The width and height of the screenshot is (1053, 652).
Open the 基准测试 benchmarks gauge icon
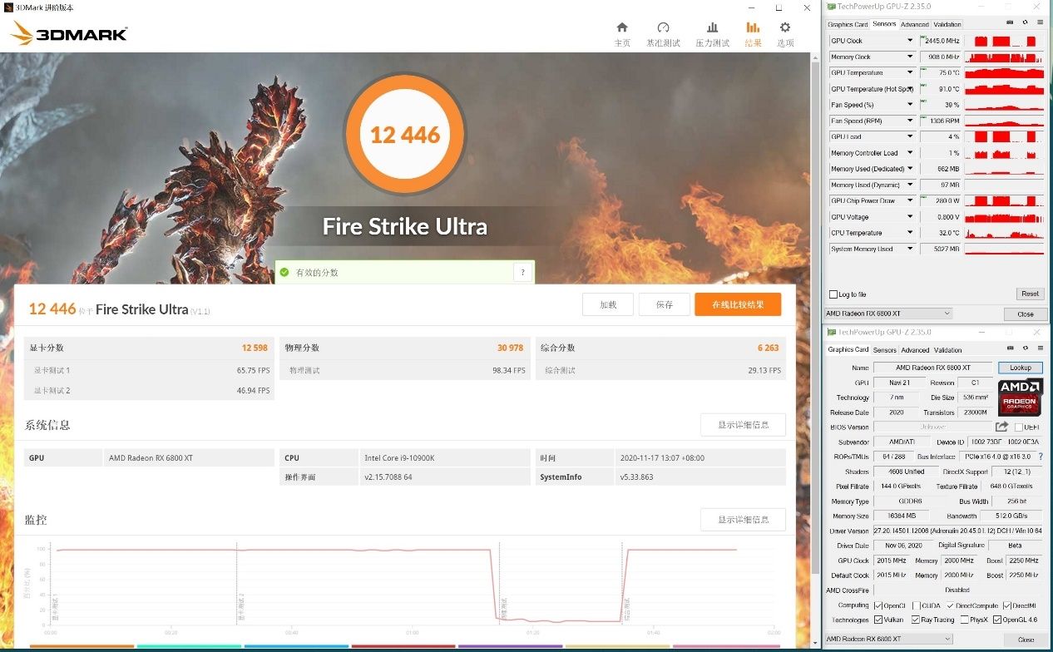[663, 27]
